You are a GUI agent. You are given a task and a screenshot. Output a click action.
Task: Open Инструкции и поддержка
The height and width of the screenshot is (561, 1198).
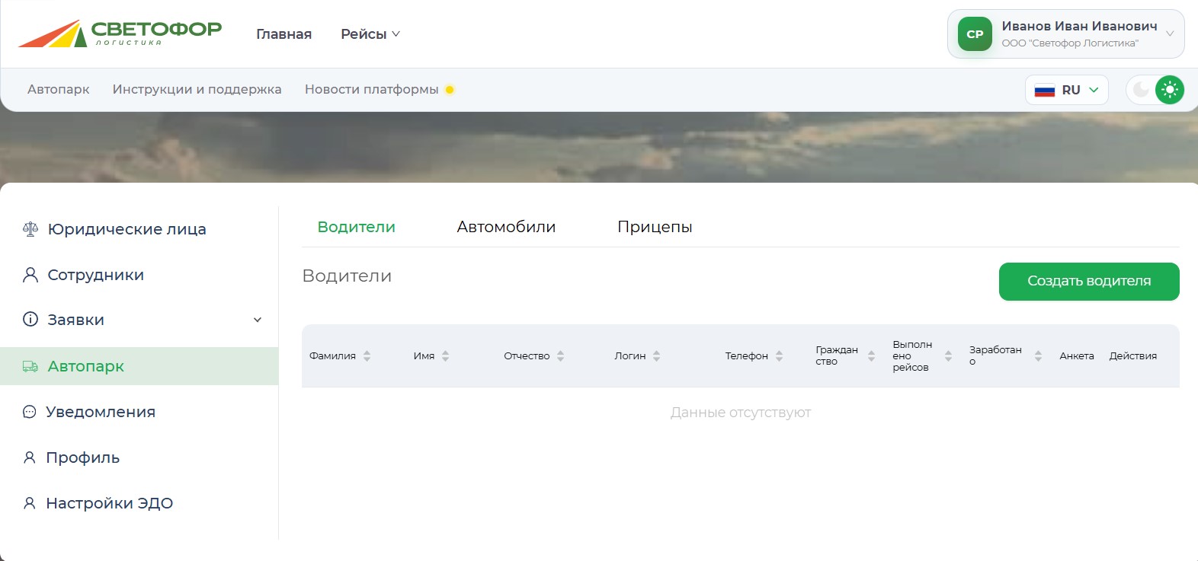click(x=197, y=89)
